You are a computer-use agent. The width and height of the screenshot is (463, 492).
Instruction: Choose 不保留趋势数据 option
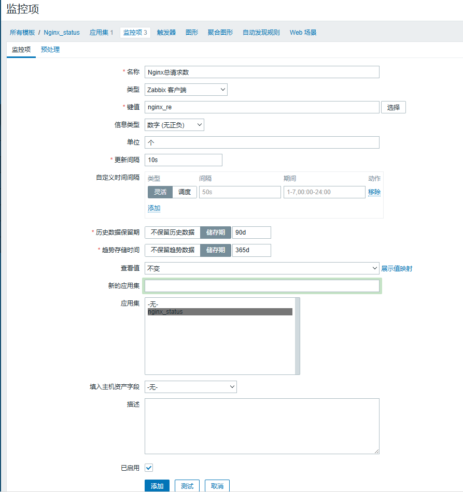(173, 250)
